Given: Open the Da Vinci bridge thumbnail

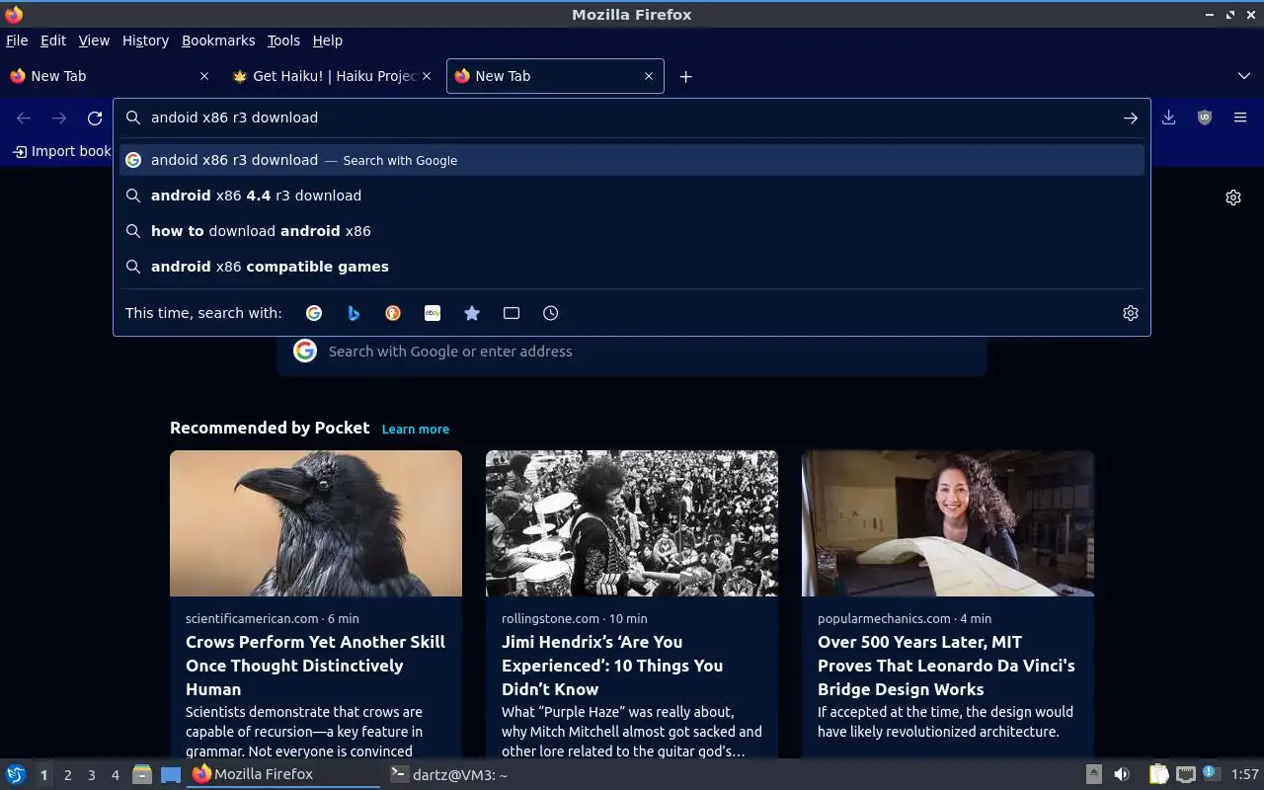Looking at the screenshot, I should point(948,523).
